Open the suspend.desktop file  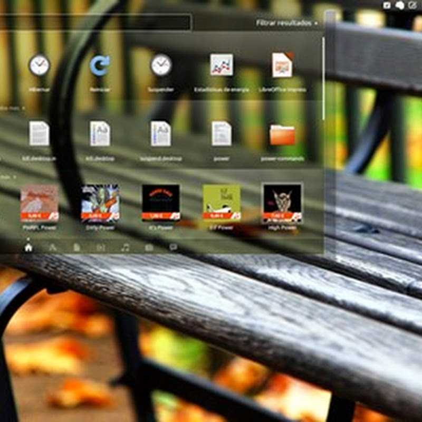[x=161, y=134]
